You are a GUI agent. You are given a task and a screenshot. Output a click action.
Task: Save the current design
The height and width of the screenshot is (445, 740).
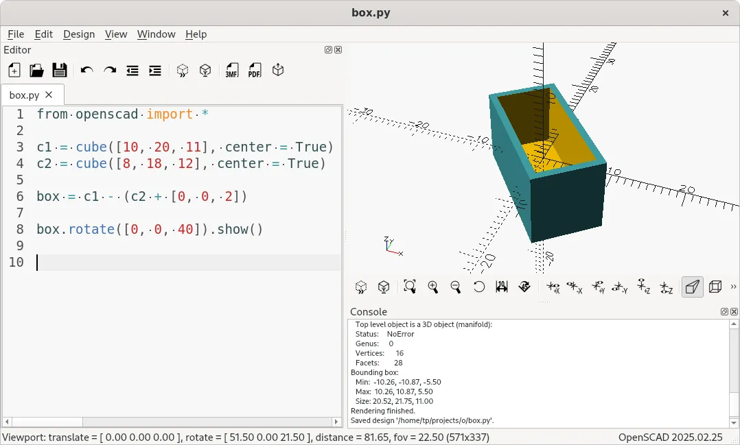coord(59,70)
